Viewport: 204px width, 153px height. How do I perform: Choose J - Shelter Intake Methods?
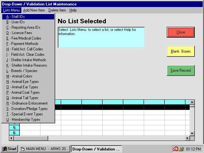coord(28,60)
